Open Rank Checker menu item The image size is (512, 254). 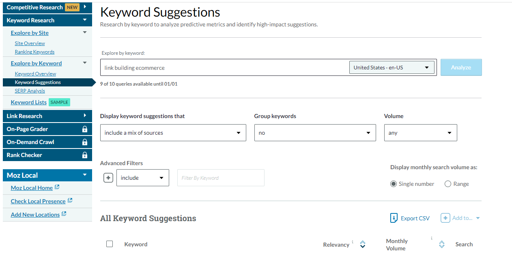click(x=47, y=155)
